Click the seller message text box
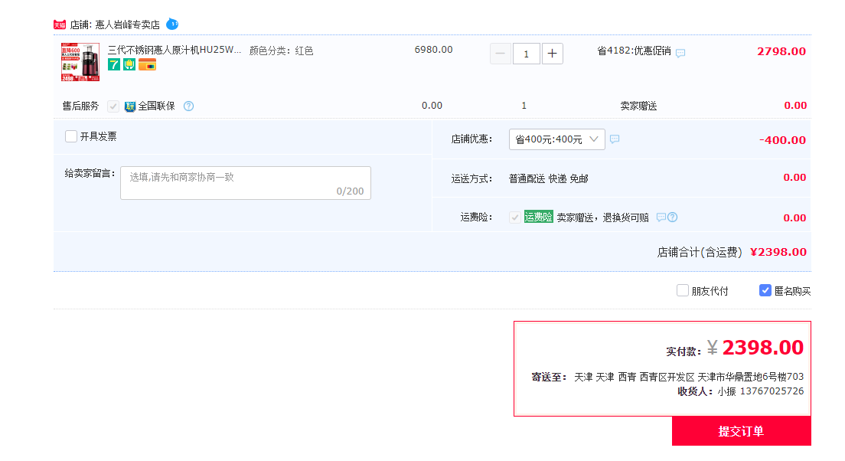Viewport: 845px width, 461px height. [x=246, y=183]
